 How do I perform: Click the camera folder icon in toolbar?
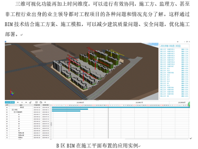(x=41, y=102)
